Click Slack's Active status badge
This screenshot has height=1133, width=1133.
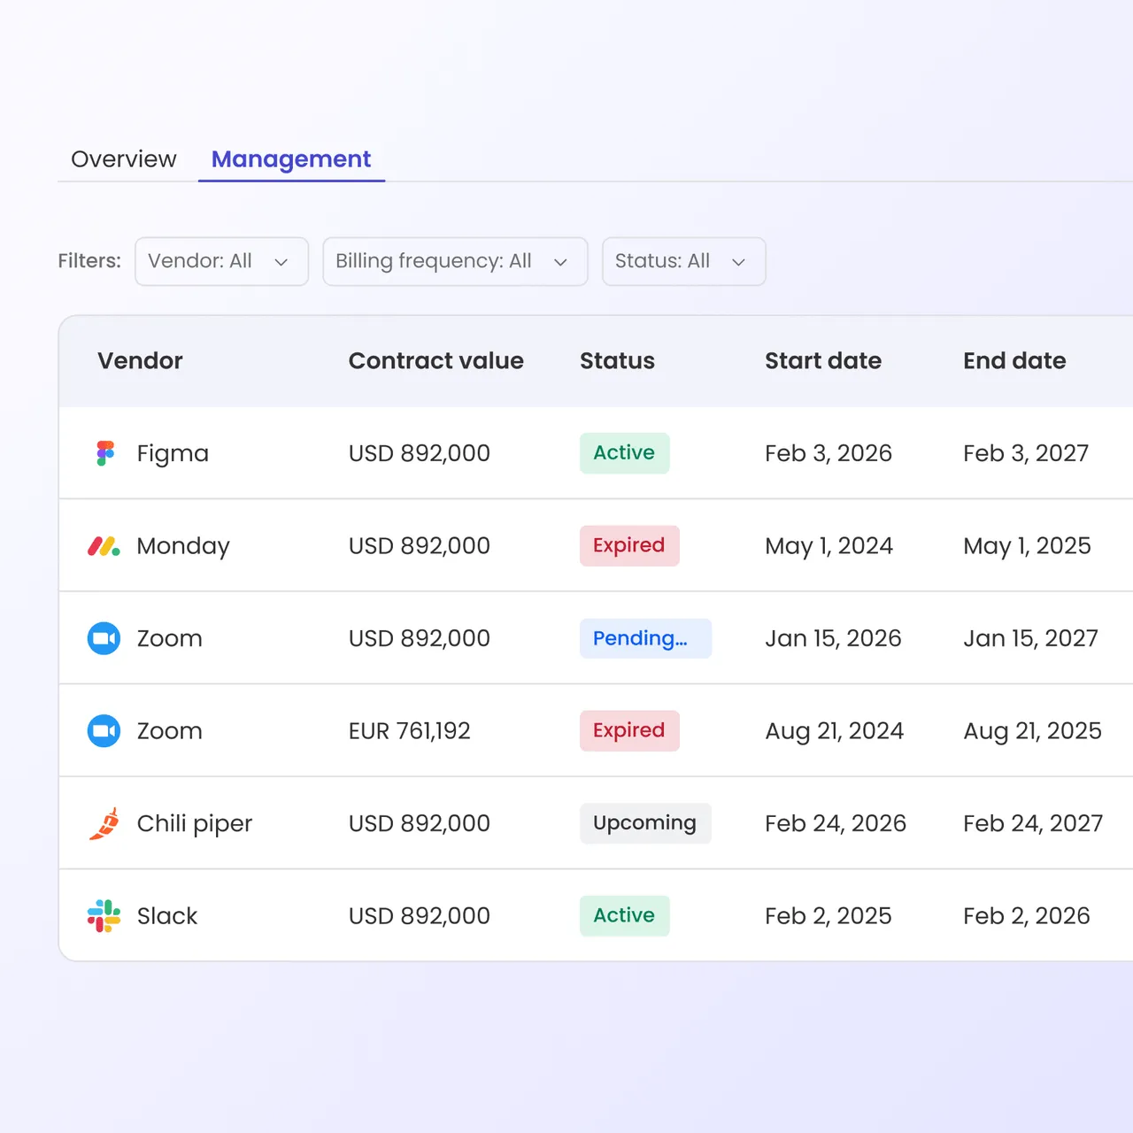[624, 916]
